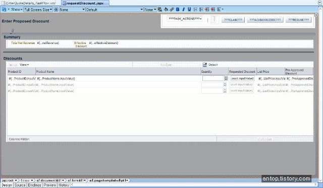This screenshot has width=323, height=188.
Task: Click the Quantity spinner arrows in first row
Action: point(226,78)
